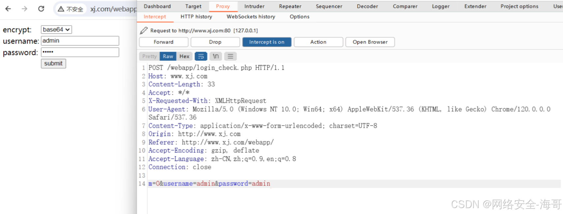The width and height of the screenshot is (563, 214).
Task: Go forward in the browser
Action: pyautogui.click(x=24, y=9)
